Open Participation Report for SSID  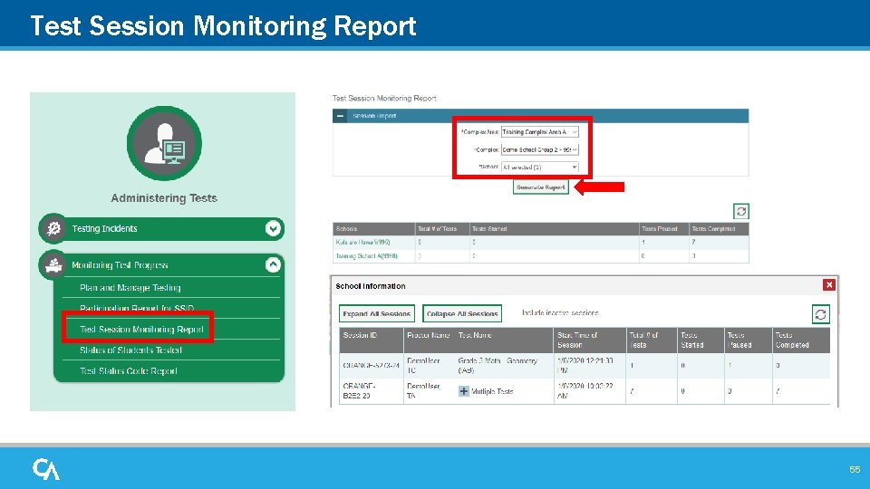(x=137, y=308)
